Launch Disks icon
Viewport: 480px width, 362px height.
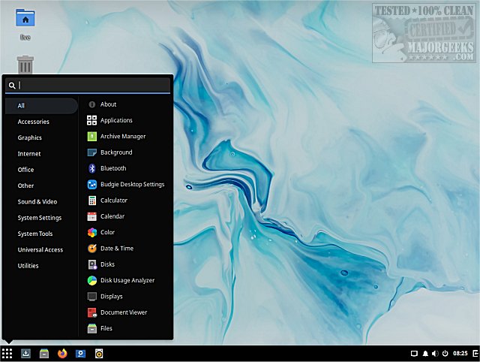pyautogui.click(x=91, y=264)
